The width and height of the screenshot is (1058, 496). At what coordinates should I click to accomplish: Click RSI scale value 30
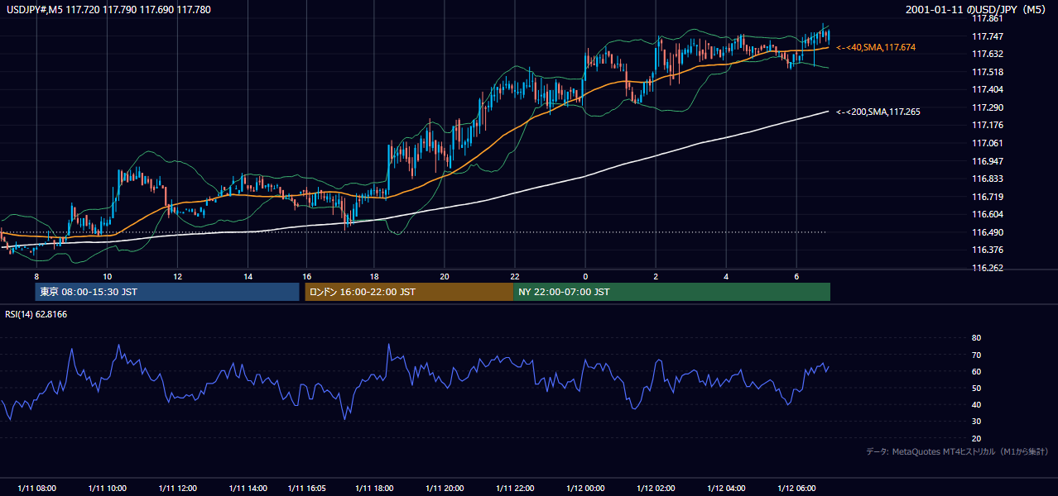[x=976, y=422]
